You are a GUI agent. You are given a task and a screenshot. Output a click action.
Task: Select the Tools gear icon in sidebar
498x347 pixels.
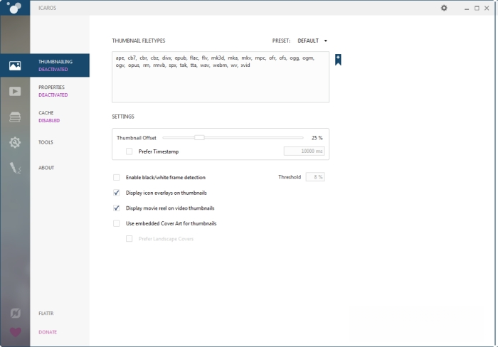(15, 142)
